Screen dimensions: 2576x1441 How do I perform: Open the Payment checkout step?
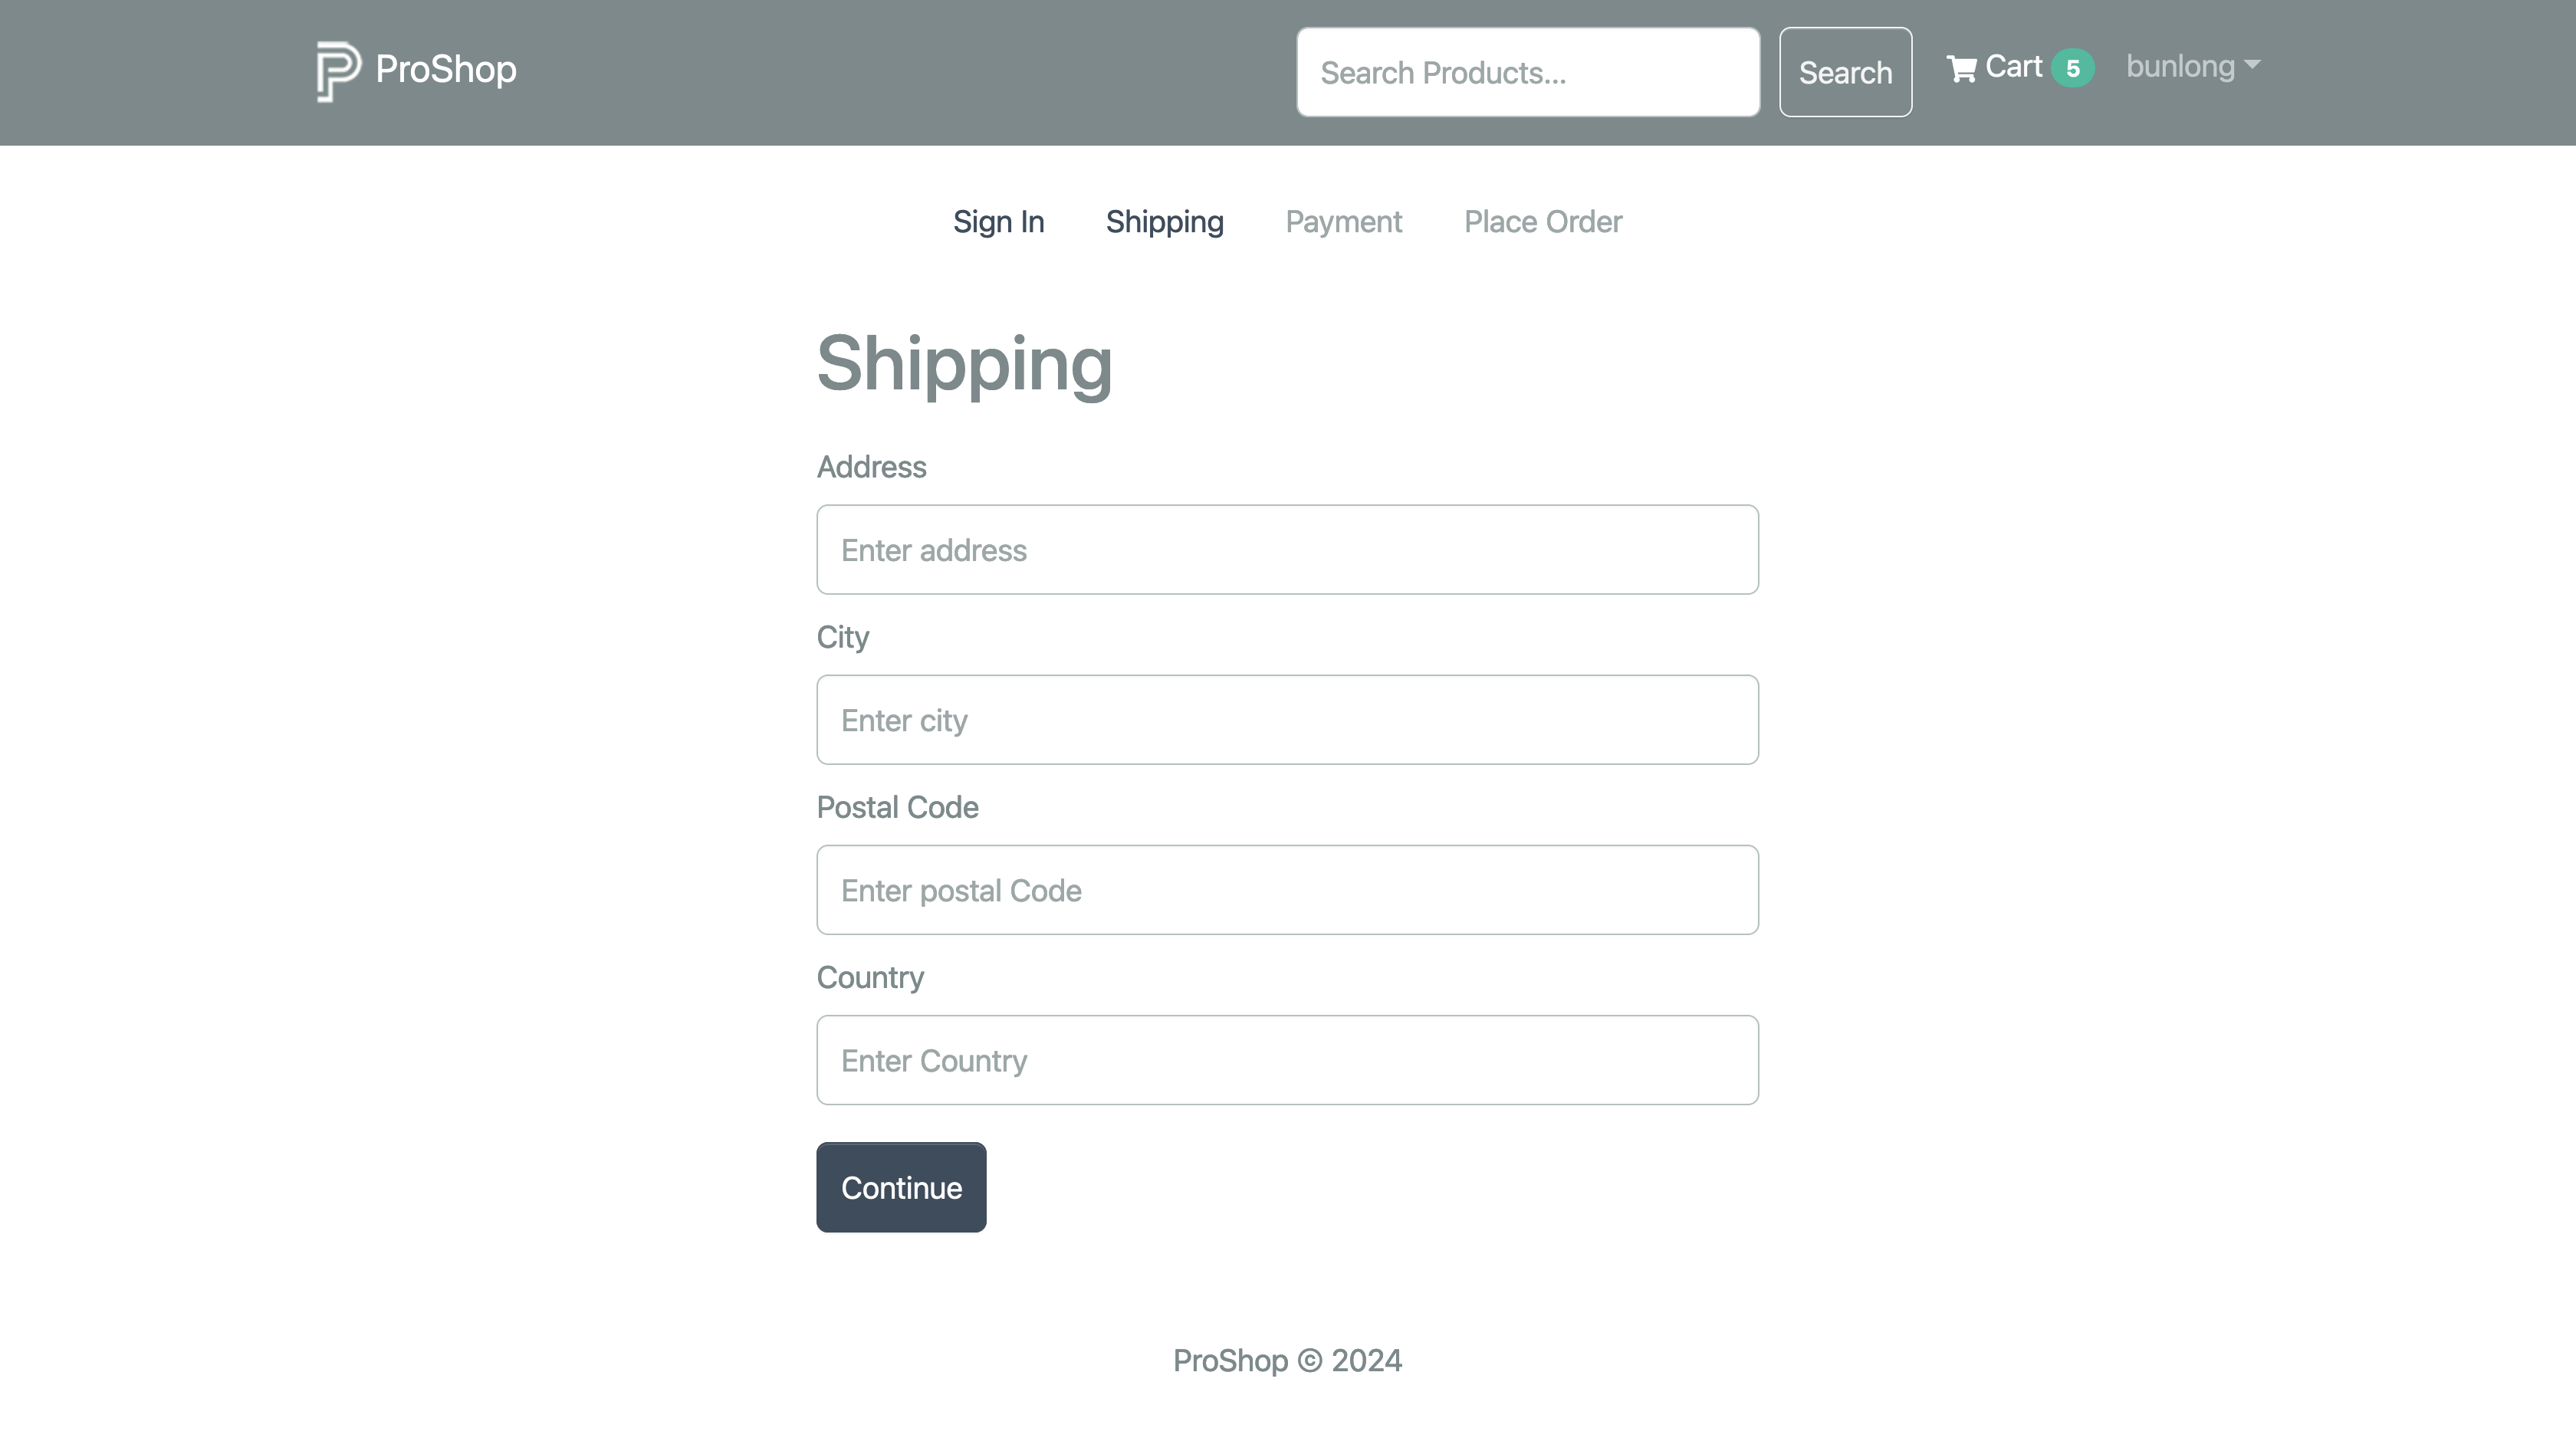point(1343,221)
